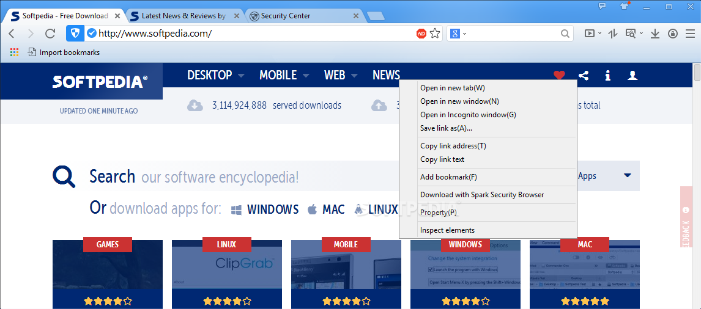Expand the MOBILE menu arrow
Image resolution: width=701 pixels, height=309 pixels.
(306, 76)
